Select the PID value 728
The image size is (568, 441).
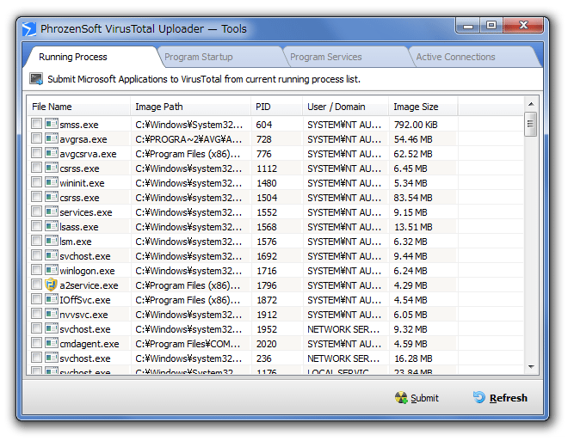(x=263, y=139)
